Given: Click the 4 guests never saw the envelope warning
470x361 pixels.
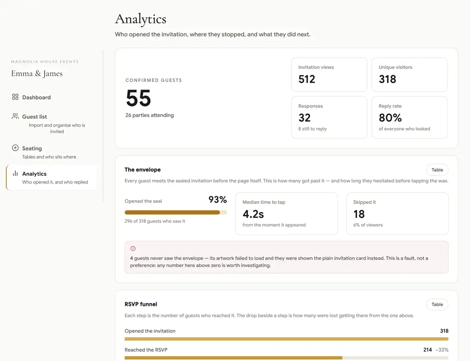Looking at the screenshot, I should click(286, 257).
